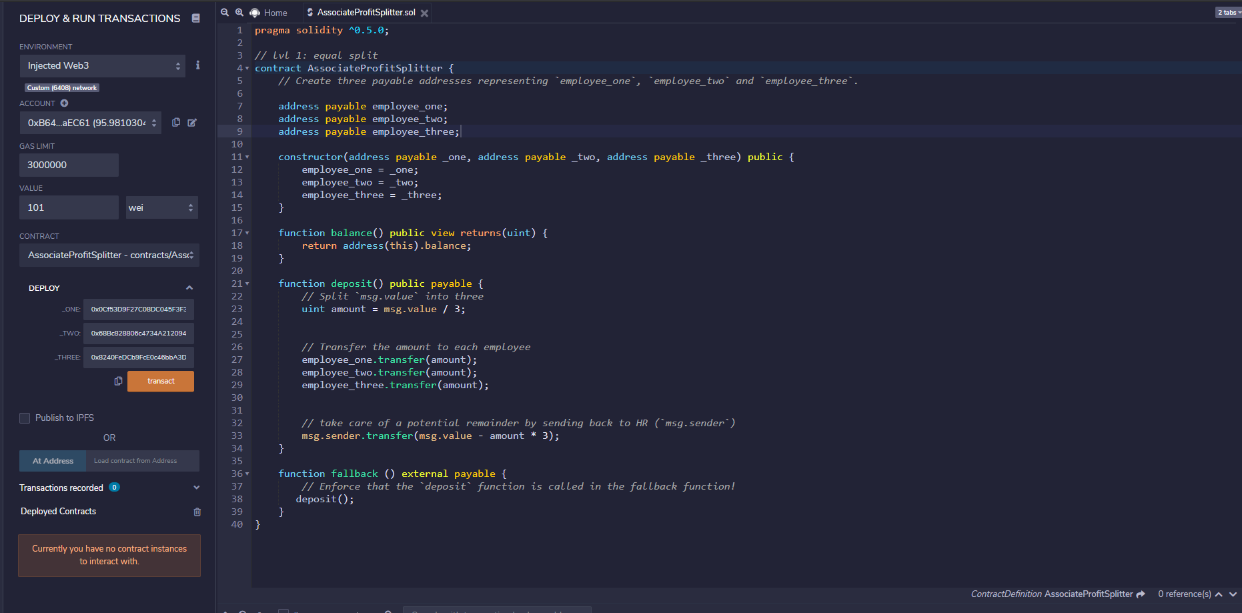Click the pragma solidity line of code
The width and height of the screenshot is (1242, 613).
tap(322, 31)
